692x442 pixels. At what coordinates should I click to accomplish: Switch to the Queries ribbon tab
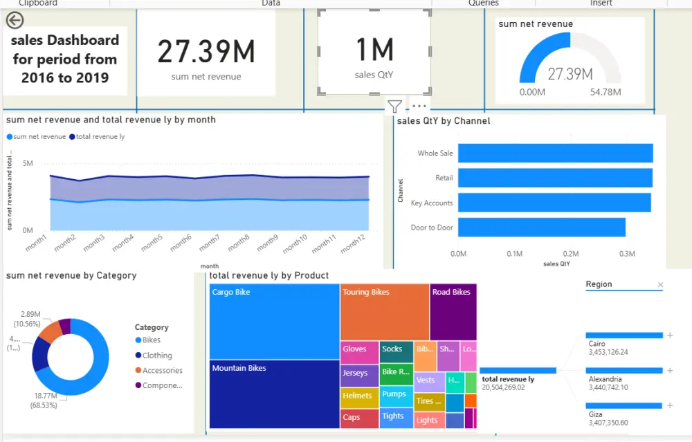click(483, 3)
